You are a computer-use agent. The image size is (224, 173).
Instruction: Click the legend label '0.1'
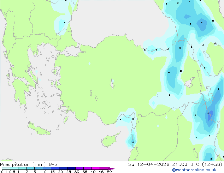4,172
